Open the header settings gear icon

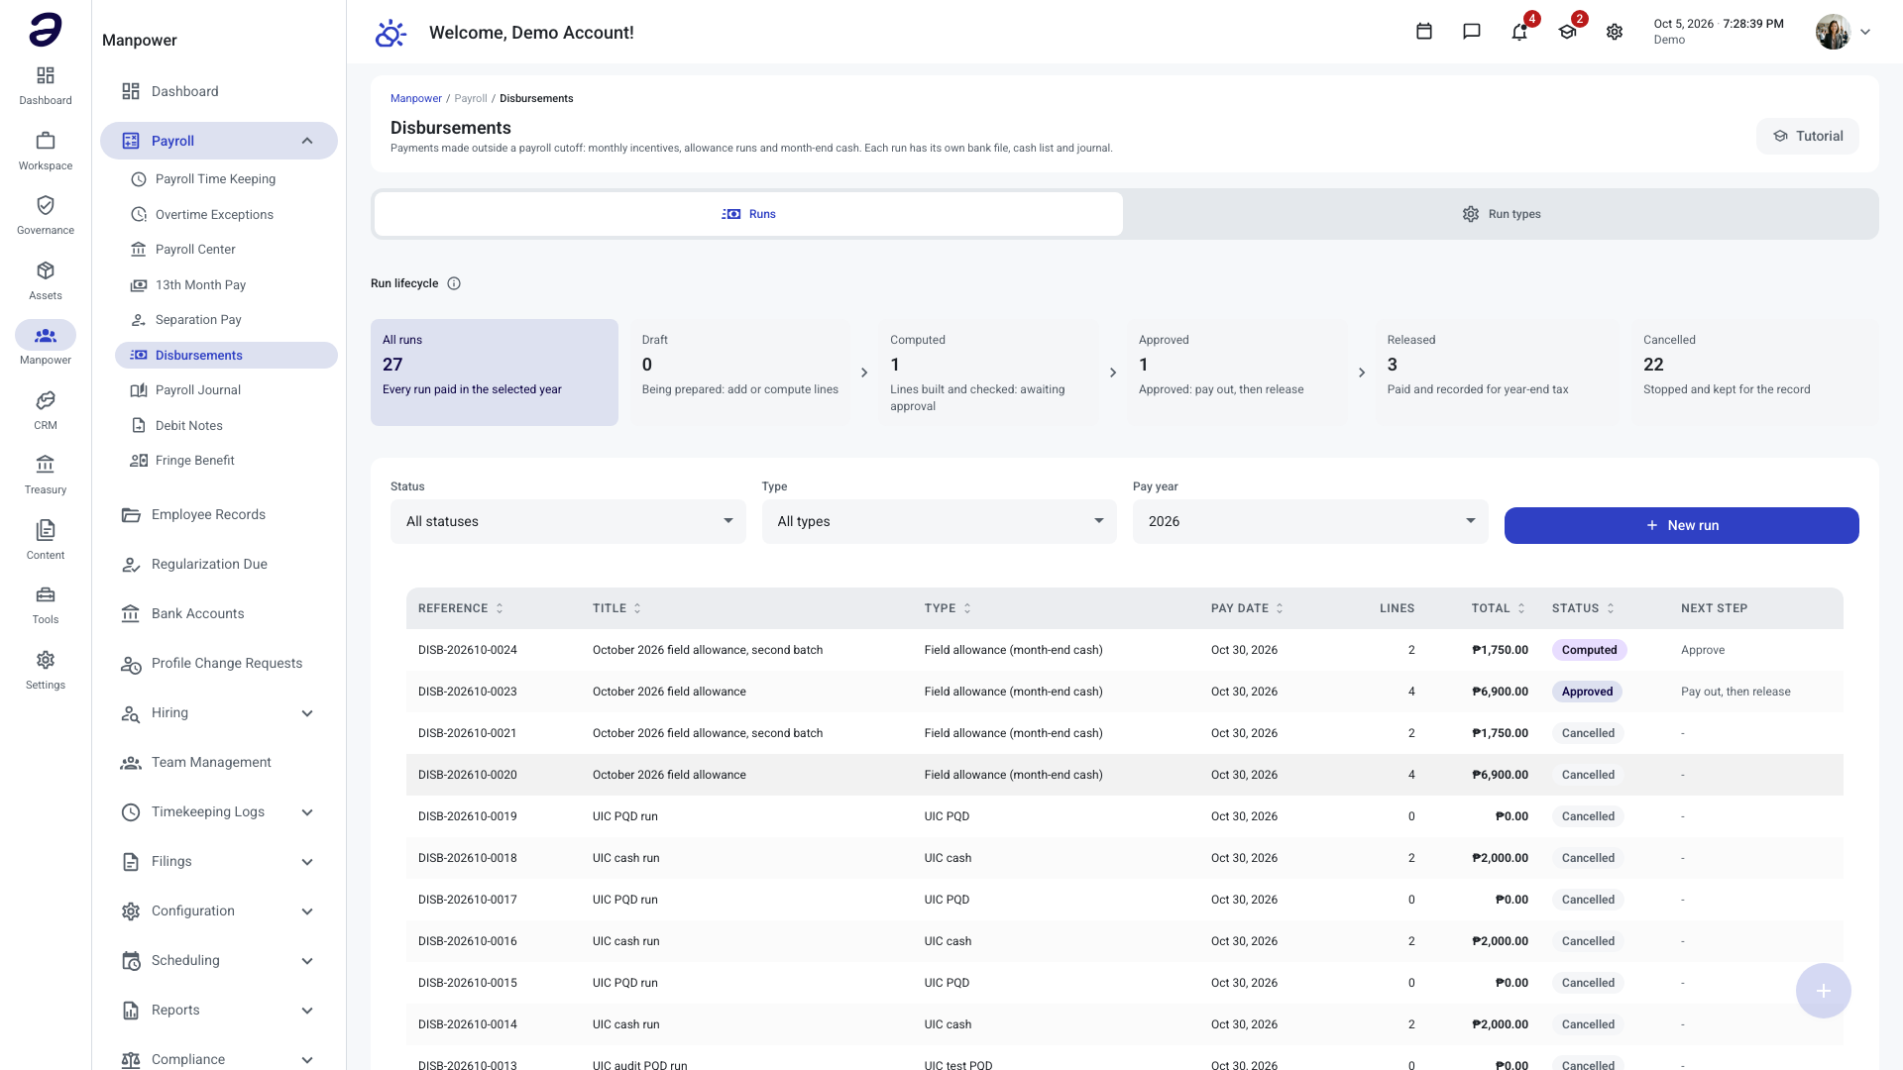(1615, 32)
